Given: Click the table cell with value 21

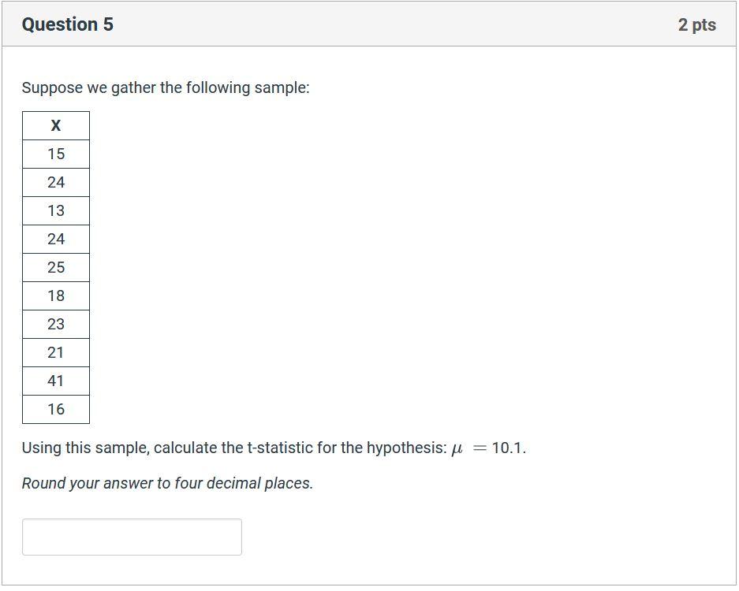Looking at the screenshot, I should coord(56,352).
